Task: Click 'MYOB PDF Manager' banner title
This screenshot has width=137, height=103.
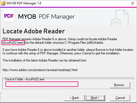Action: click(x=46, y=17)
